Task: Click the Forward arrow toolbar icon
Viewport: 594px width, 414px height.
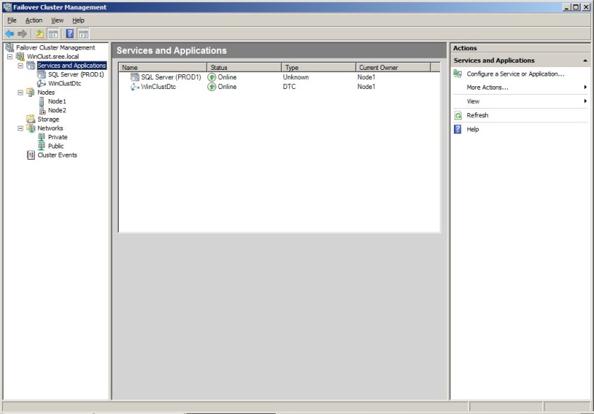Action: click(22, 33)
